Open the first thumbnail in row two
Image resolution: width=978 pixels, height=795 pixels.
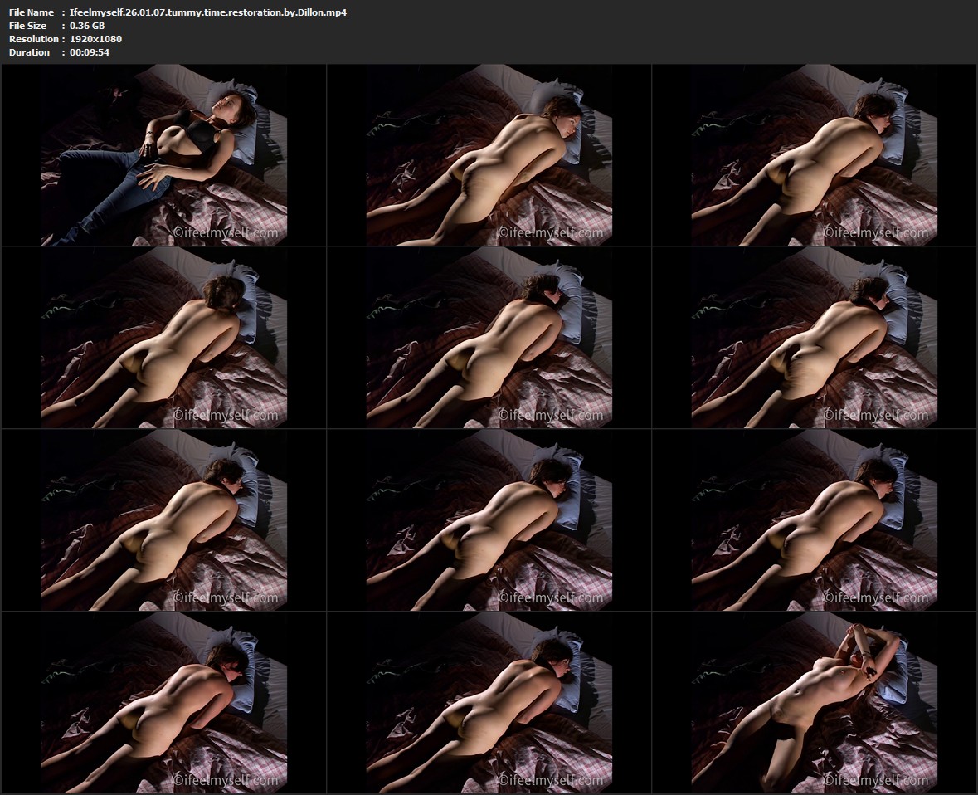point(164,338)
